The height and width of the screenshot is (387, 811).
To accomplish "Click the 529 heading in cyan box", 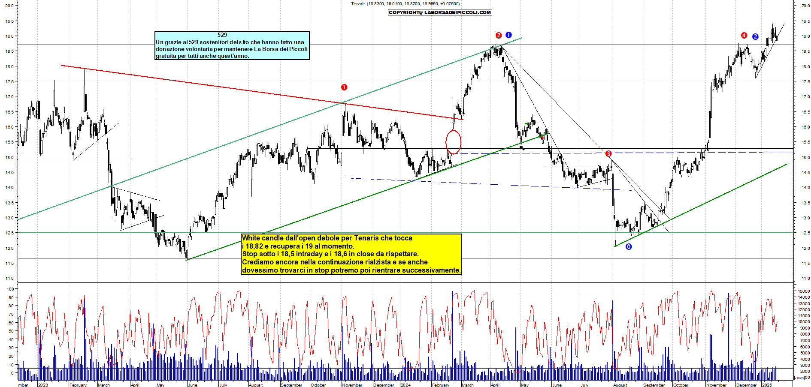I will coord(222,35).
